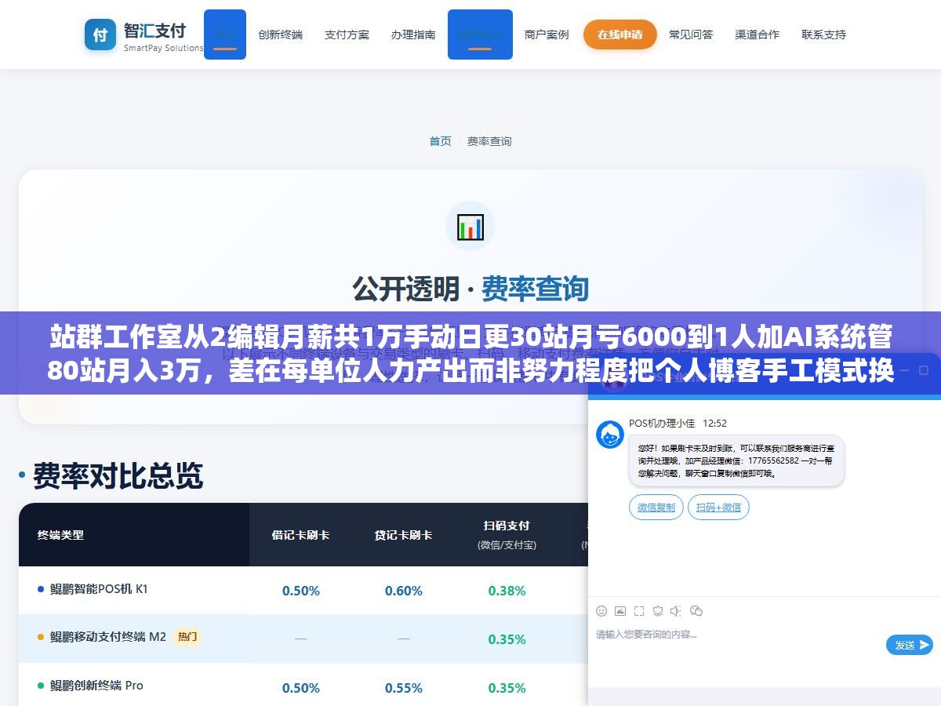Viewport: 941px width, 706px height.
Task: Select the 鲲鹏移动支付终端 M2 row
Action: pyautogui.click(x=303, y=639)
